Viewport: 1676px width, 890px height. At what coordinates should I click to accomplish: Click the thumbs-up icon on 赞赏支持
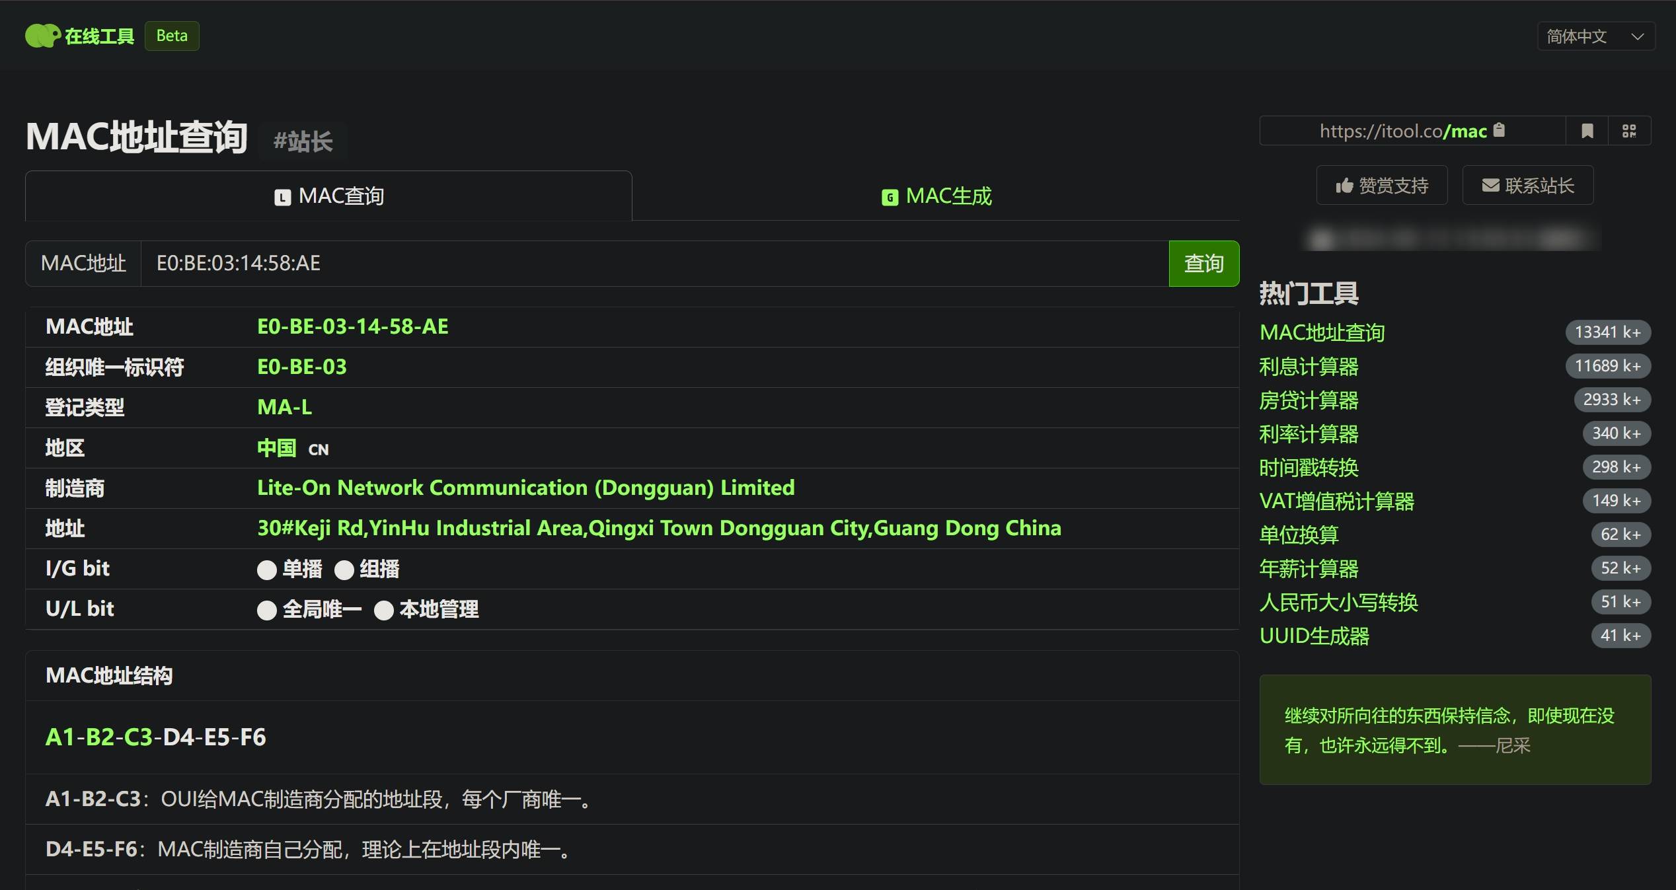[x=1344, y=186]
